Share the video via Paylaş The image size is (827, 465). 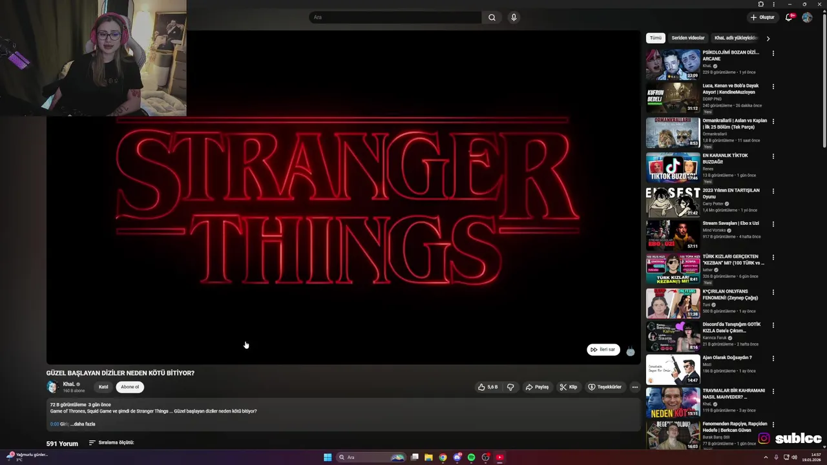click(537, 387)
